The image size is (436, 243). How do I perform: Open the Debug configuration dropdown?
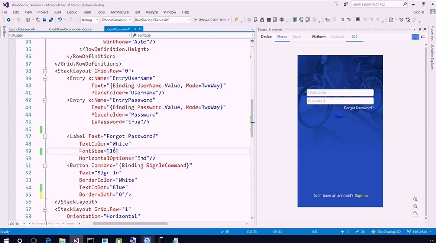[x=90, y=20]
